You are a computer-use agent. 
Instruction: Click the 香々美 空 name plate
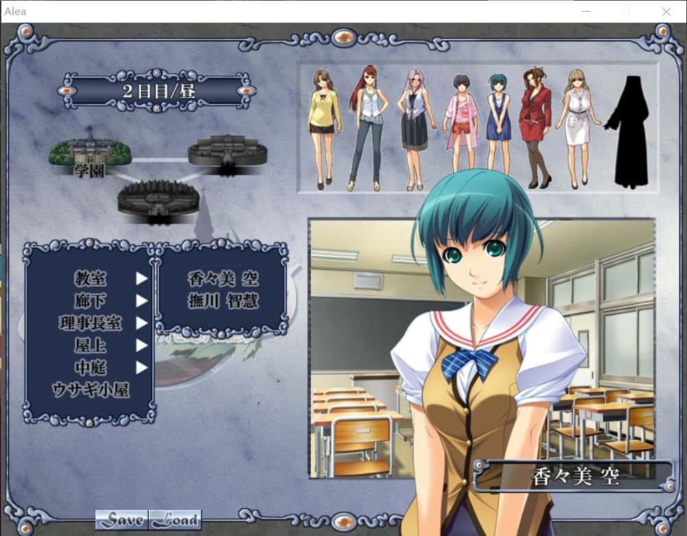[x=575, y=476]
